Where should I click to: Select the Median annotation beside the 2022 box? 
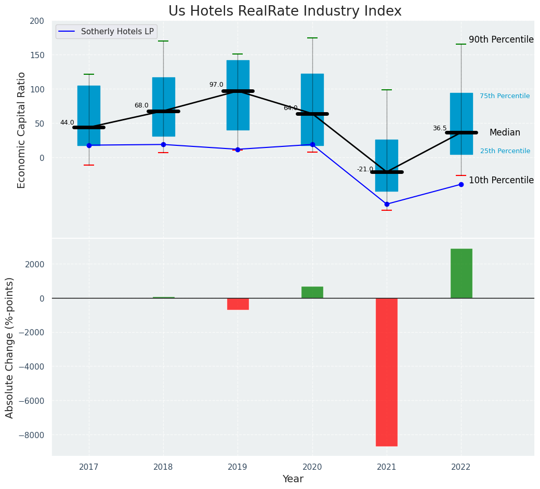pyautogui.click(x=505, y=132)
